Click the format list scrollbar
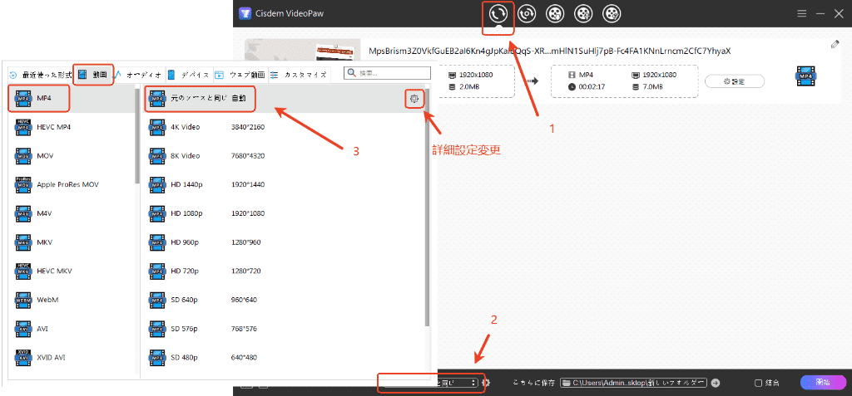The width and height of the screenshot is (852, 396). [137, 134]
